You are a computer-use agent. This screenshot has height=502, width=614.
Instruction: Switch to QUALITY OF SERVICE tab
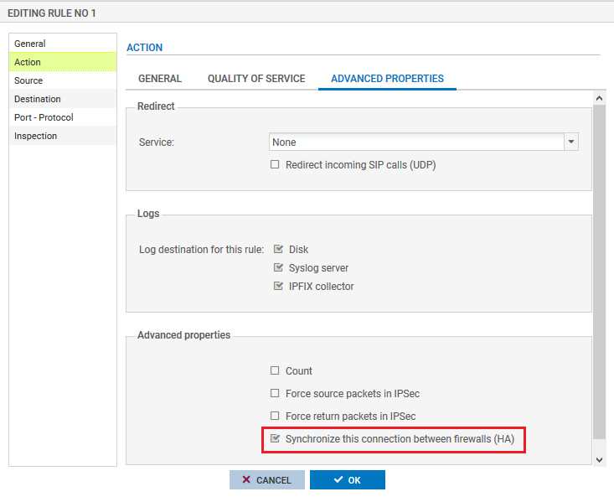tap(256, 79)
